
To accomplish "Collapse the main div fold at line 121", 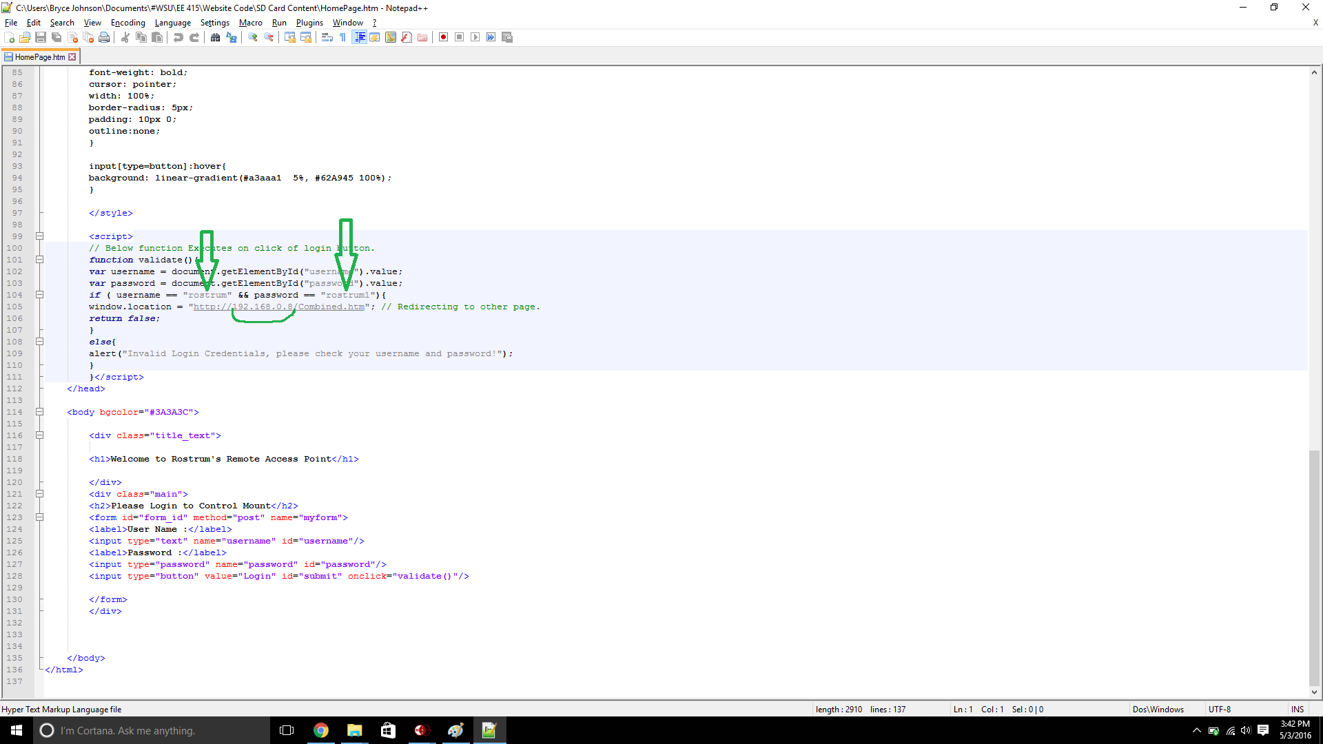I will (x=40, y=494).
